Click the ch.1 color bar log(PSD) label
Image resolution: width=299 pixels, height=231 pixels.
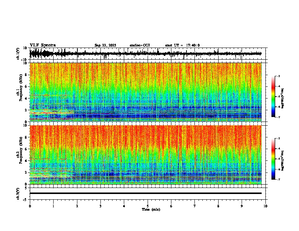pos(282,98)
